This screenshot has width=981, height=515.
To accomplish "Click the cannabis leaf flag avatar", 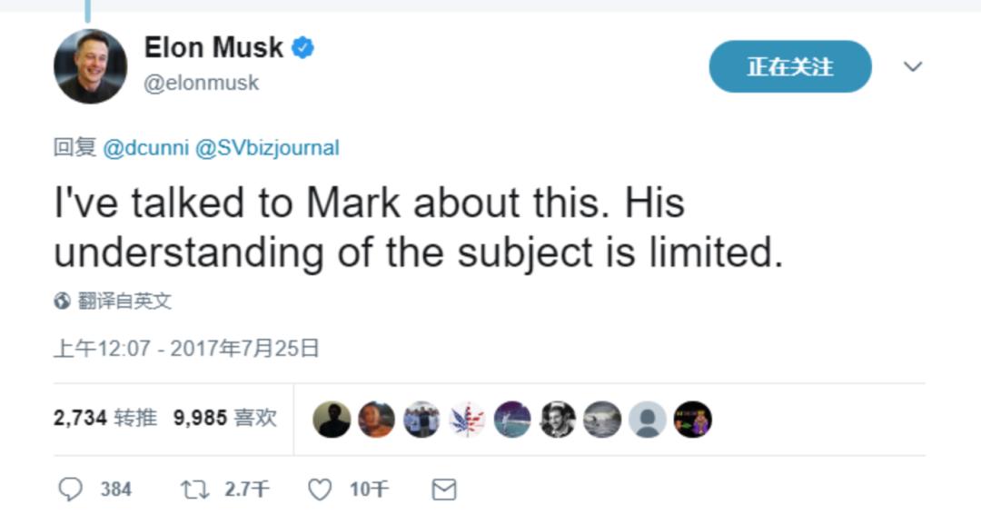I will tap(467, 420).
